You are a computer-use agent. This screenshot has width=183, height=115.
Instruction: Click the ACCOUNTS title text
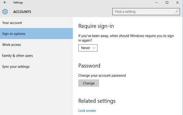(22, 12)
